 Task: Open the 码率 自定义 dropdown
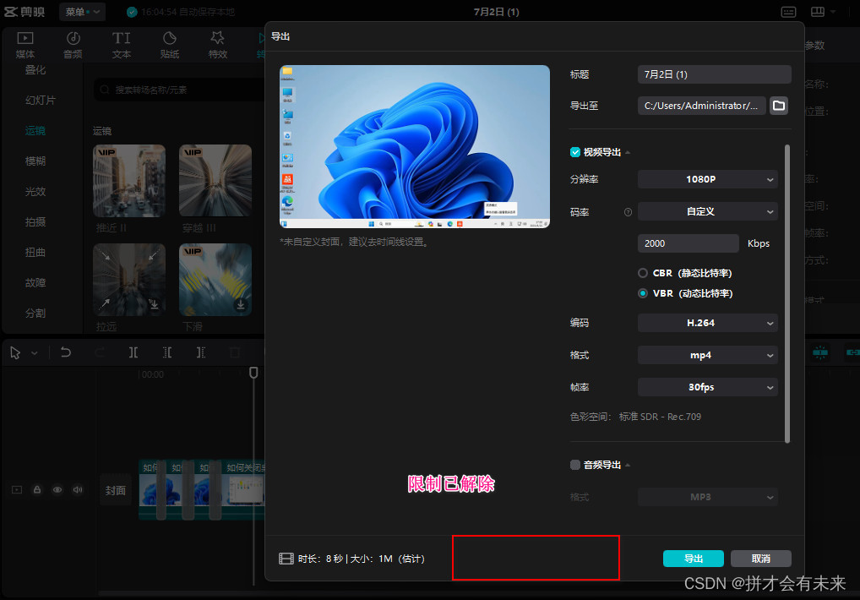(x=708, y=212)
